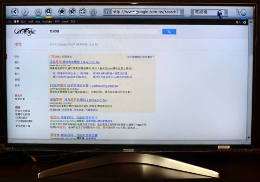This screenshot has height=182, width=260.
Task: Click the vertical scrollbar thumb
Action: coord(250,40)
